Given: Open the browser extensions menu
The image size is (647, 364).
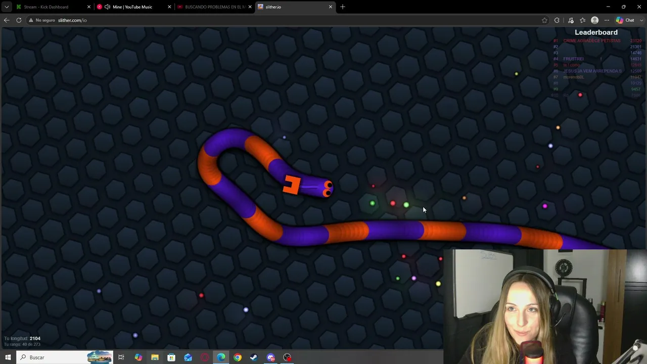Looking at the screenshot, I should point(557,20).
